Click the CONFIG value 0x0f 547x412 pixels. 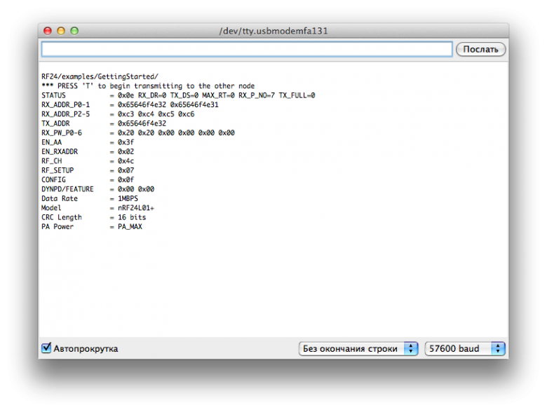pos(126,180)
